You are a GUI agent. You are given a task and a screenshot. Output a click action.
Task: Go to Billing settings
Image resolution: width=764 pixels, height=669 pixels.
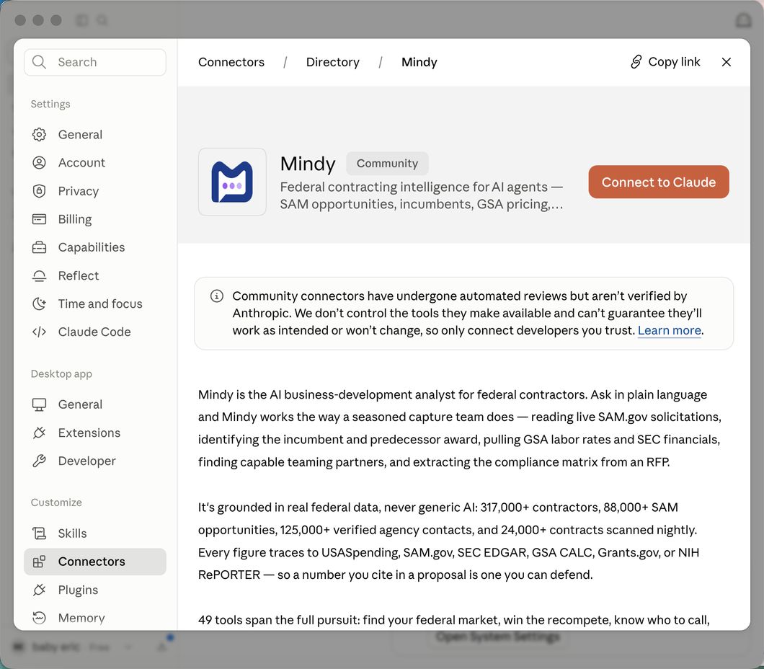95,219
